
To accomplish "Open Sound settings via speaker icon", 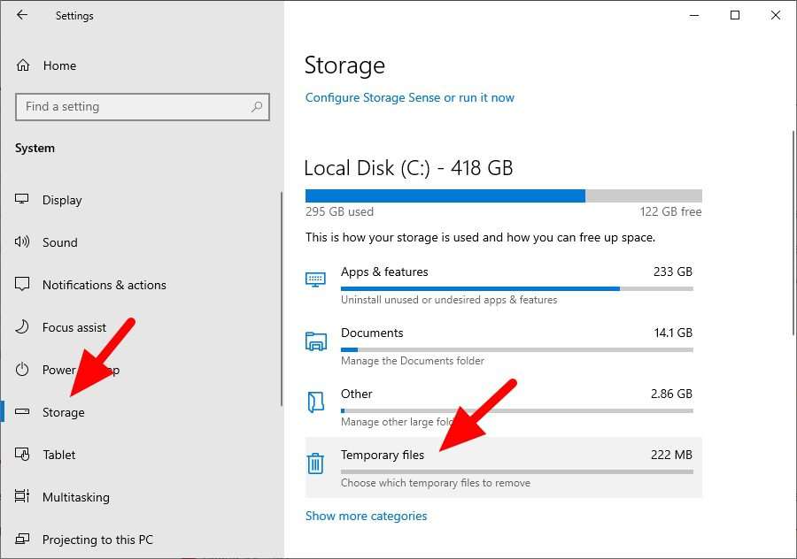I will [20, 242].
